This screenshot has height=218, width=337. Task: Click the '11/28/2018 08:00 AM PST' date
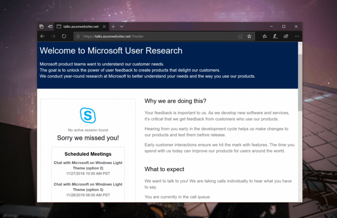point(88,195)
